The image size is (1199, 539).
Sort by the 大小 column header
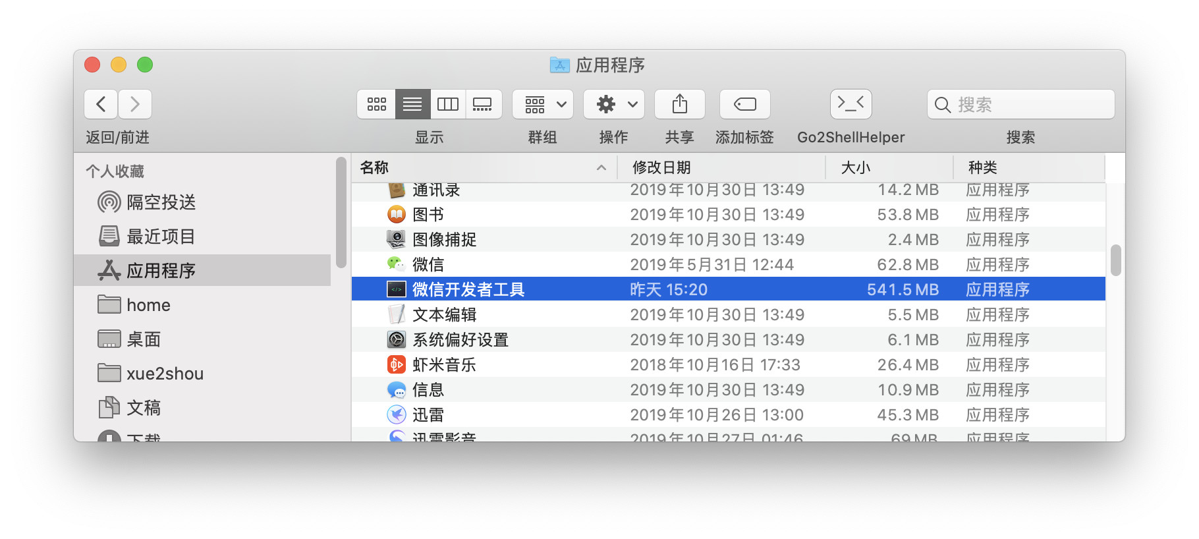[x=889, y=167]
